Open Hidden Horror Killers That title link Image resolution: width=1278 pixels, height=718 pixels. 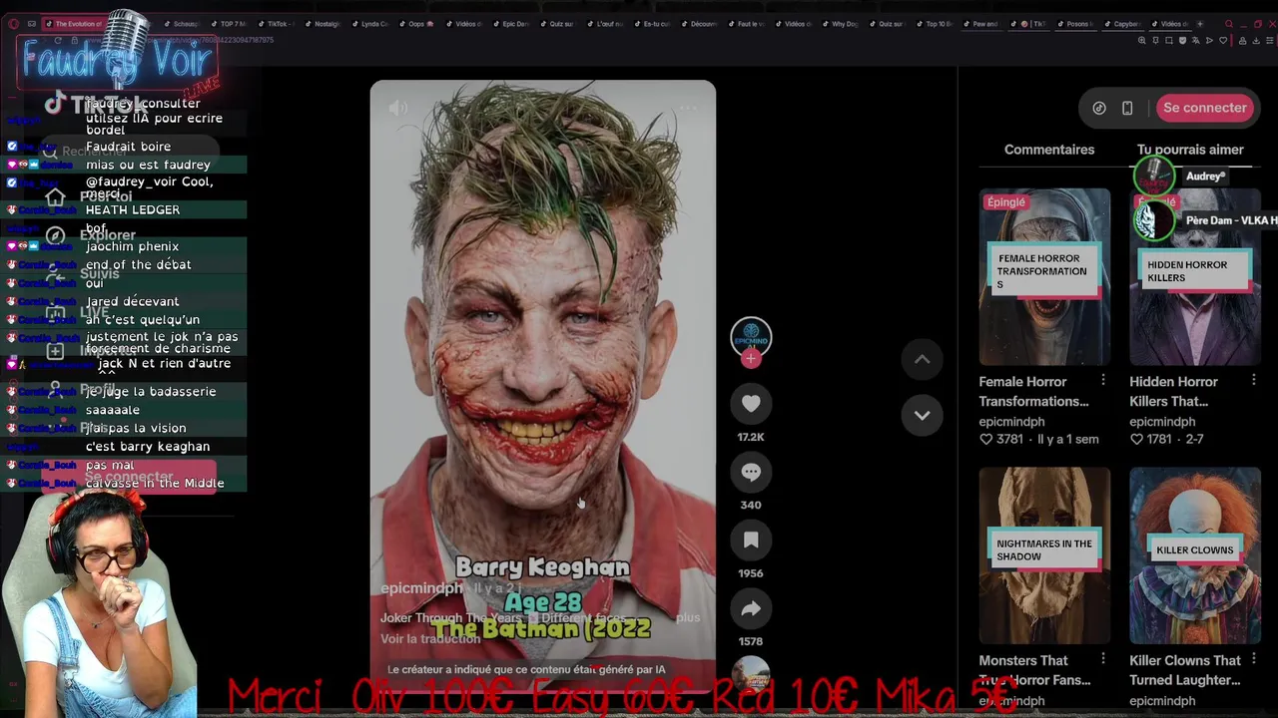1174,391
